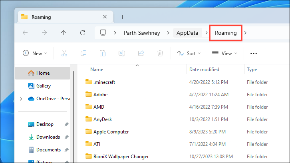Viewport: 290px width, 163px height.
Task: Click the folder icon for ATI
Action: click(x=89, y=144)
